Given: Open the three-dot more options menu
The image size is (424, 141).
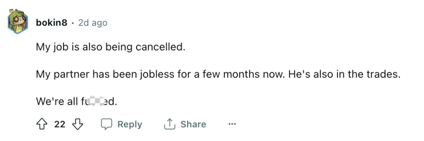Looking at the screenshot, I should pyautogui.click(x=232, y=124).
